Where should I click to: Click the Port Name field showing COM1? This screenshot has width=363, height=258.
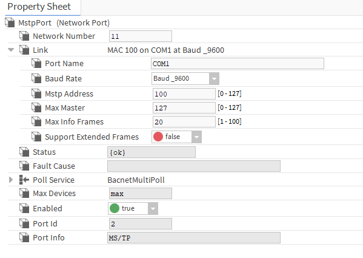[x=238, y=64]
